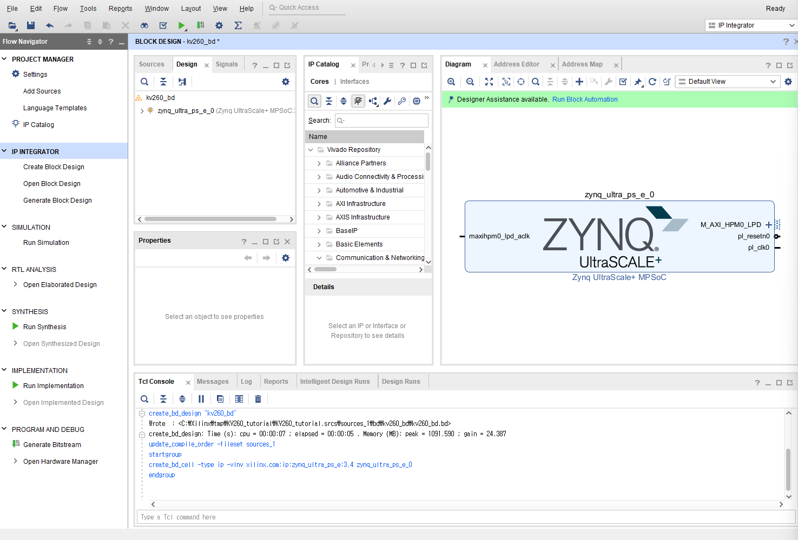
Task: Open the Window menu
Action: pyautogui.click(x=157, y=9)
